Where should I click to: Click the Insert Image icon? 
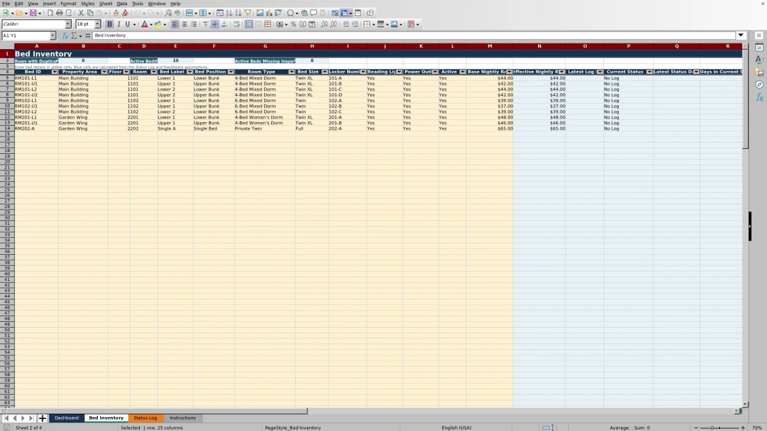click(260, 13)
